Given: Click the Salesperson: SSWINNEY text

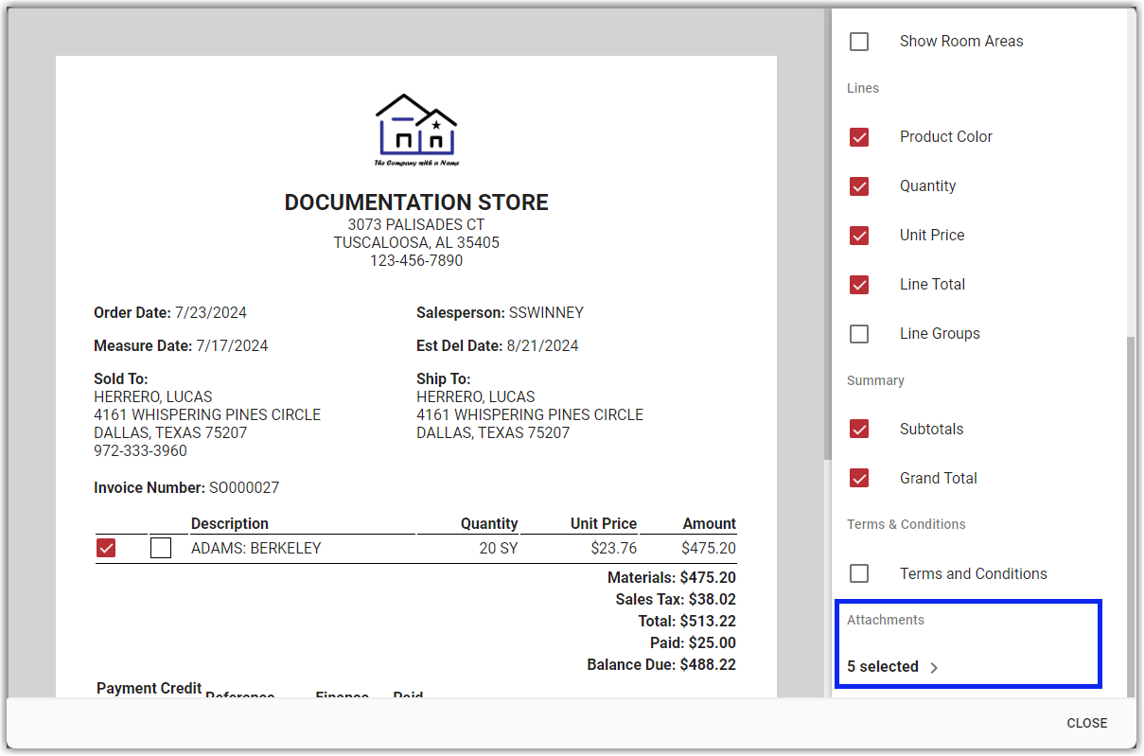Looking at the screenshot, I should click(x=500, y=313).
